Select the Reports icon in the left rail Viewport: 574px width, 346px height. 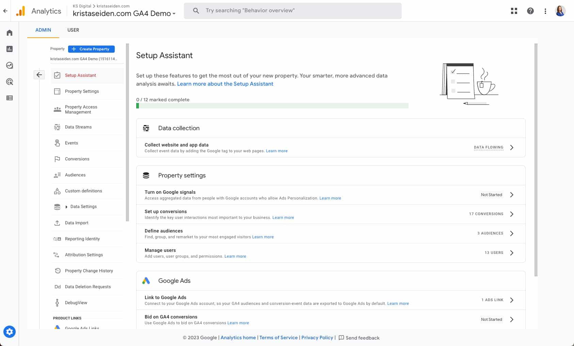(9, 49)
